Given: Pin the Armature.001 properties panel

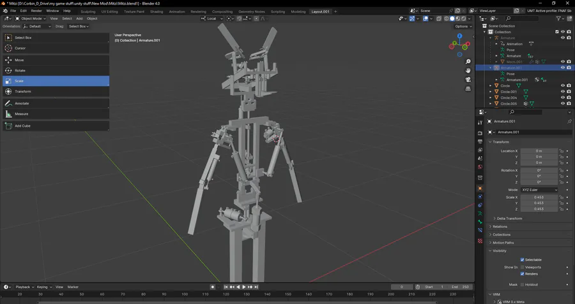Looking at the screenshot, I should [569, 122].
